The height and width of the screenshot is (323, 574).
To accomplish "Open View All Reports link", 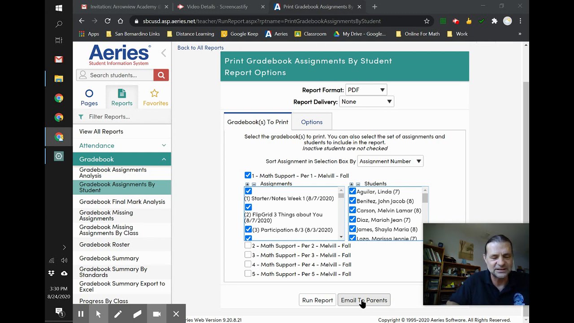I will tap(101, 131).
